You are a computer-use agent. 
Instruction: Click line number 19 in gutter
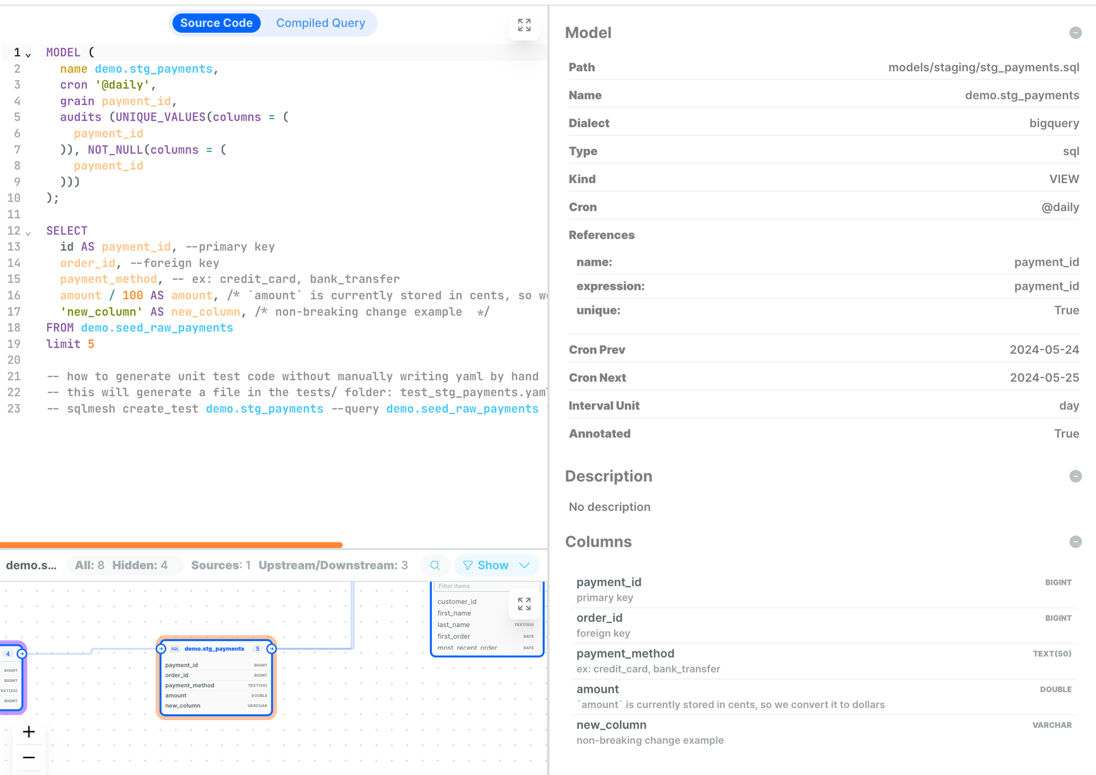(x=14, y=344)
